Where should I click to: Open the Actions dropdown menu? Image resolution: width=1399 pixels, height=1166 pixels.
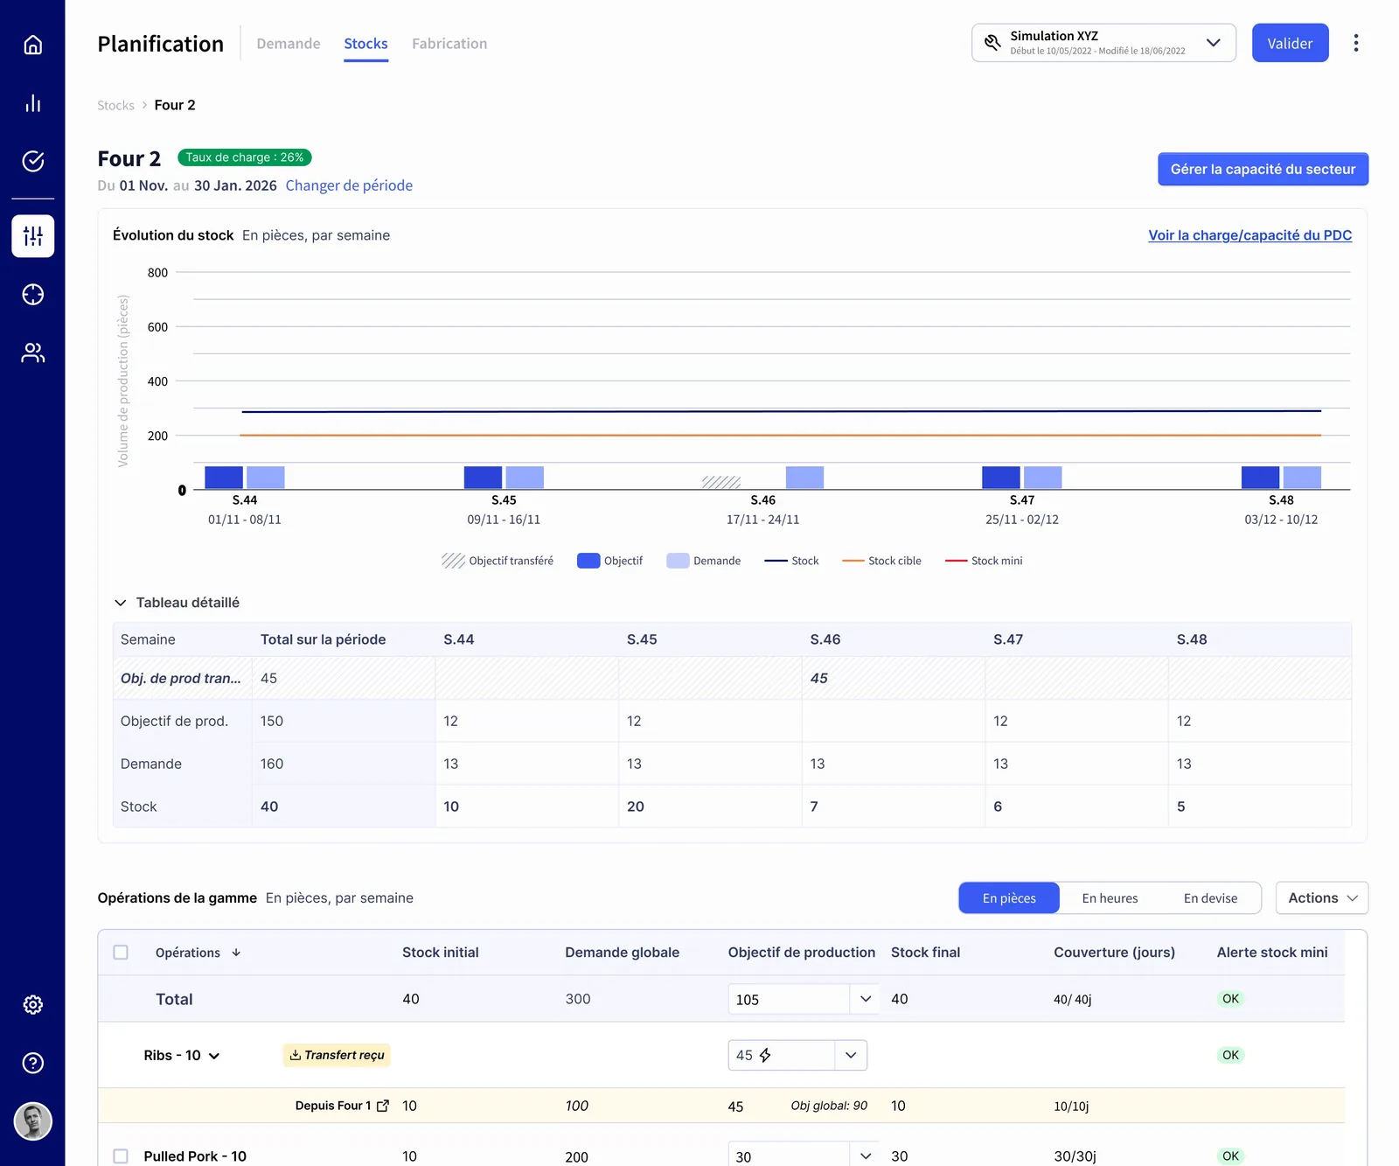[x=1321, y=898]
